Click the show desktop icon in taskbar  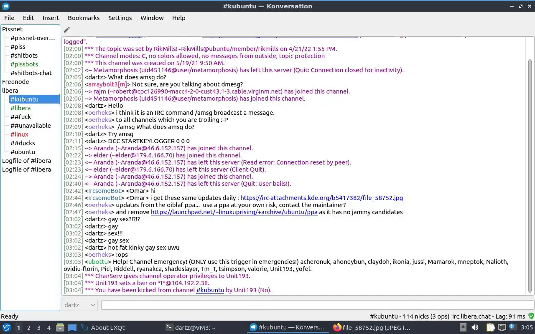click(72, 328)
